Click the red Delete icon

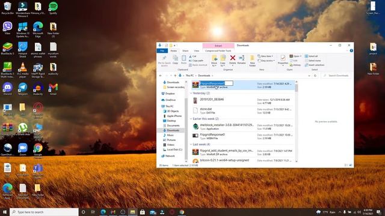point(233,58)
